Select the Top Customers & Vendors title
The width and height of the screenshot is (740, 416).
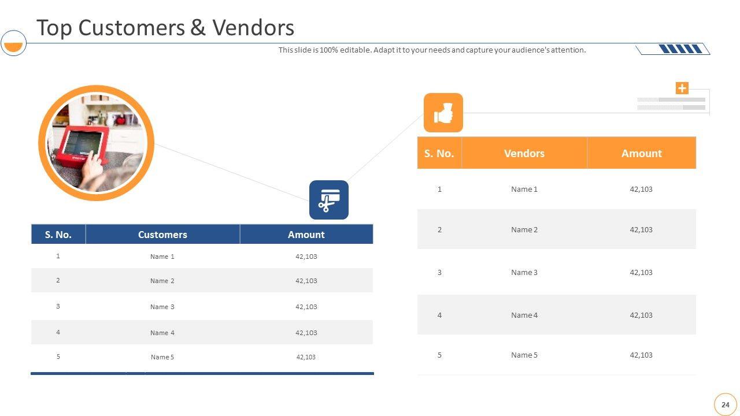click(165, 28)
